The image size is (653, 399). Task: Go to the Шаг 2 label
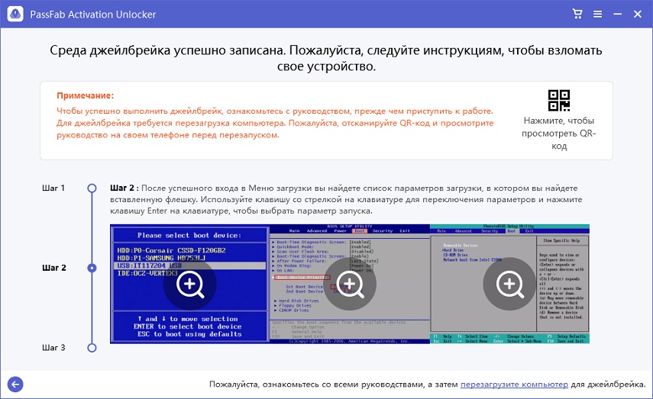click(x=53, y=268)
